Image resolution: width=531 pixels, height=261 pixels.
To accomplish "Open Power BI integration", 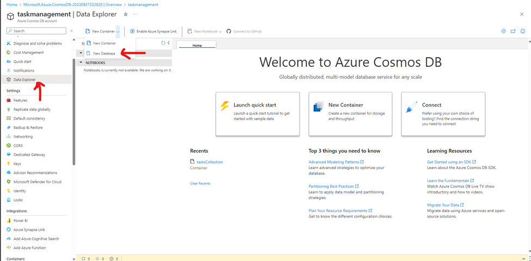I will point(20,220).
